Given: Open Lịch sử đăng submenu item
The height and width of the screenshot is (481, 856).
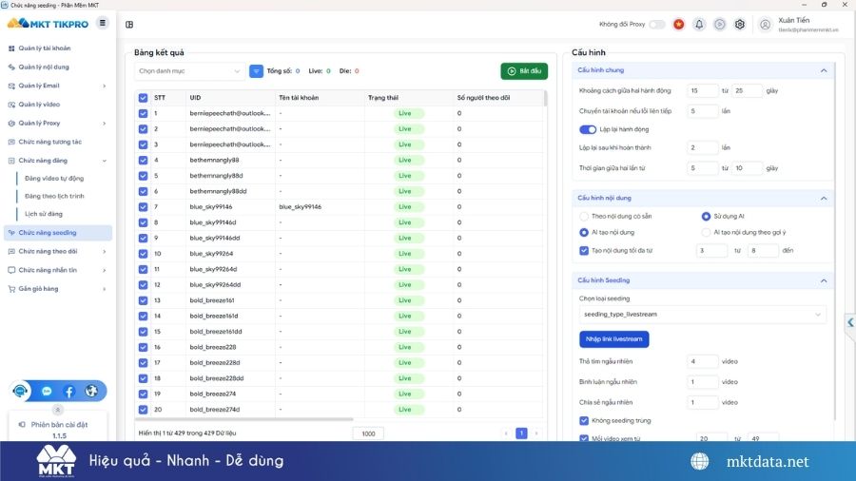Looking at the screenshot, I should (x=44, y=214).
